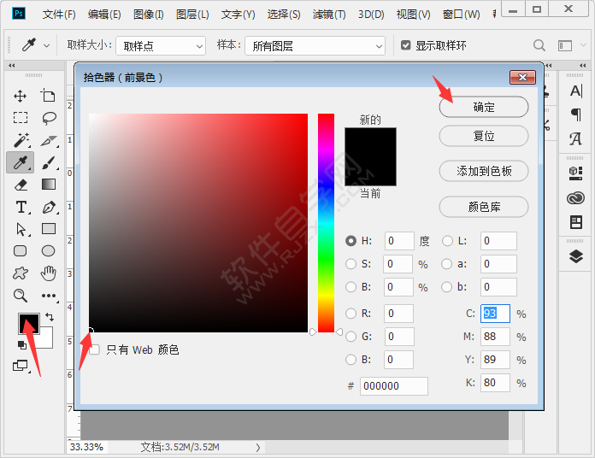The height and width of the screenshot is (458, 595).
Task: Select the Brush tool
Action: pos(49,162)
